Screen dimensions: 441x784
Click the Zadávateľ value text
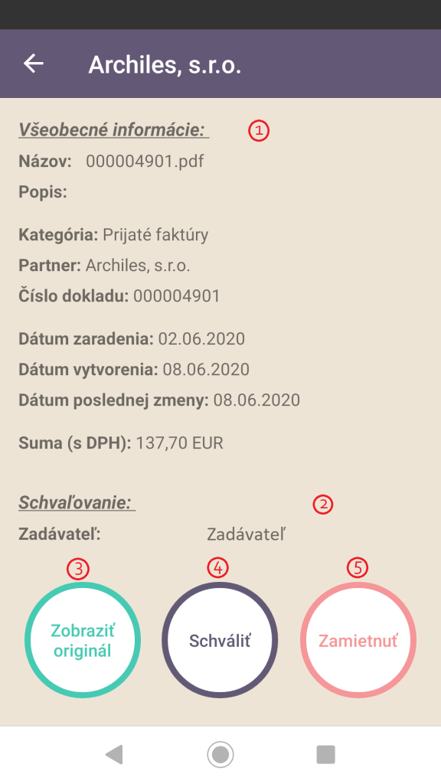pyautogui.click(x=246, y=534)
